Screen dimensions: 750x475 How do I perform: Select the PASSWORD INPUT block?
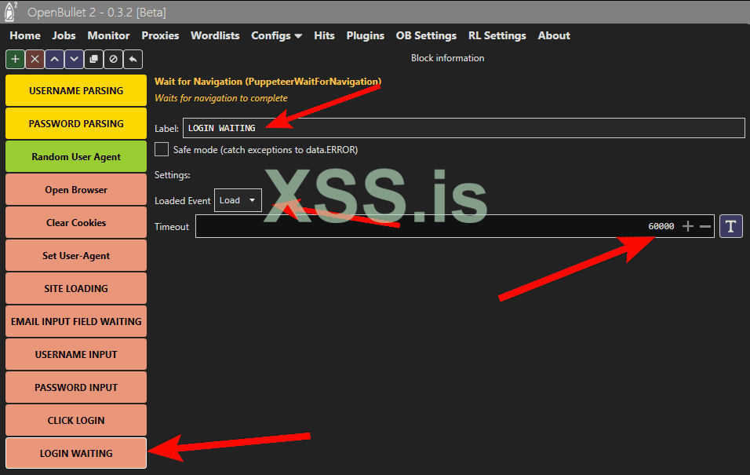76,387
